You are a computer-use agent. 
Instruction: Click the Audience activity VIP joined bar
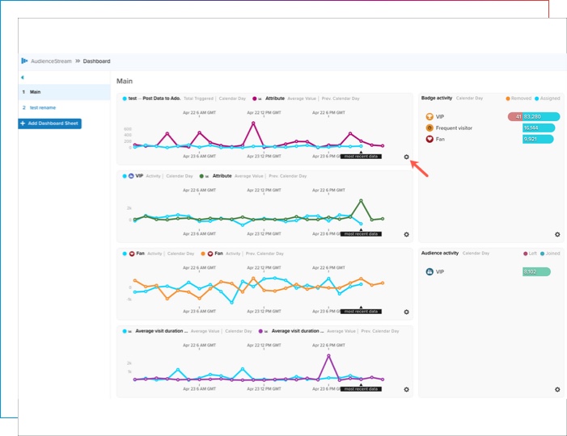pos(535,272)
